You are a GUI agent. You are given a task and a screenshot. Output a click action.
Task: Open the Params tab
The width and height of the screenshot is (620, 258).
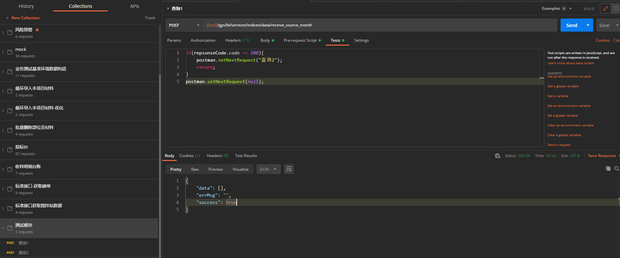174,40
